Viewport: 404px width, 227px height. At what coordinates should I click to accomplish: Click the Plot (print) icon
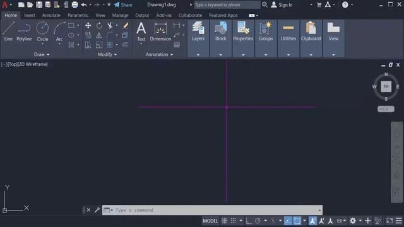pos(74,4)
